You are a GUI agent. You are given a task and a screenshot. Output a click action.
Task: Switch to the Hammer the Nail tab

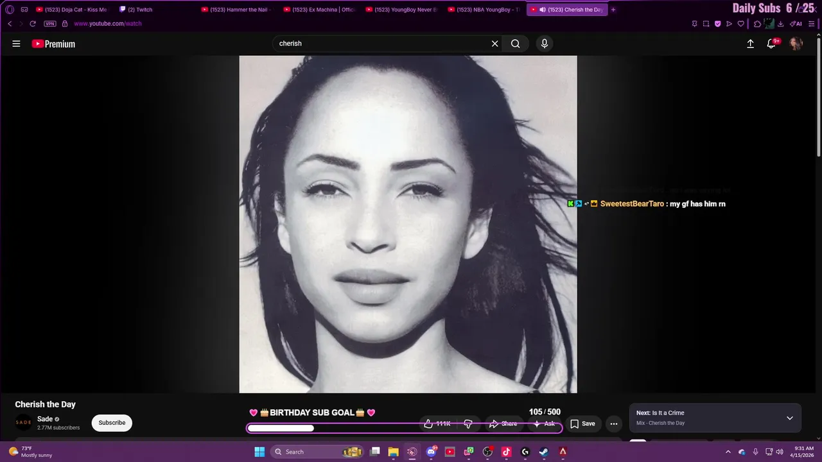pos(236,10)
